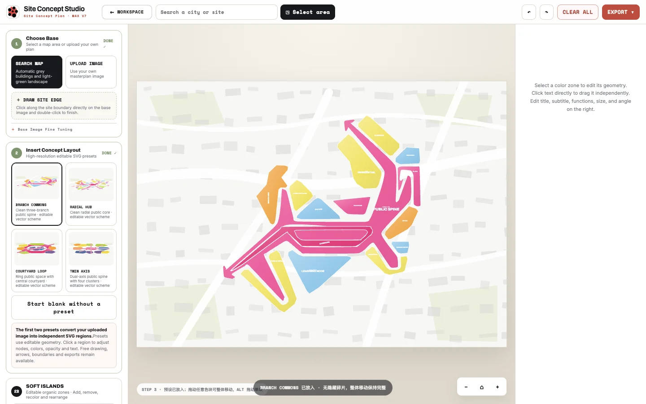
Task: Click the step 1 number badge
Action: point(17,44)
